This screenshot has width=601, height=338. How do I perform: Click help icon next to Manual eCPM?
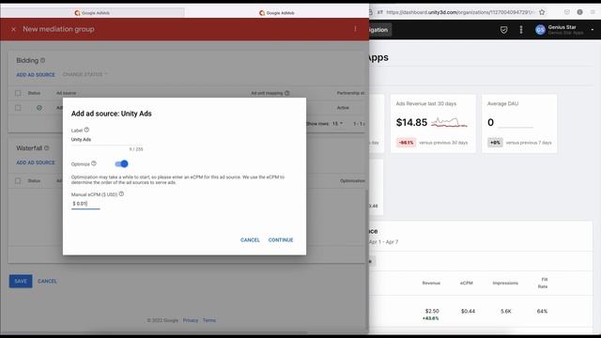click(x=121, y=194)
